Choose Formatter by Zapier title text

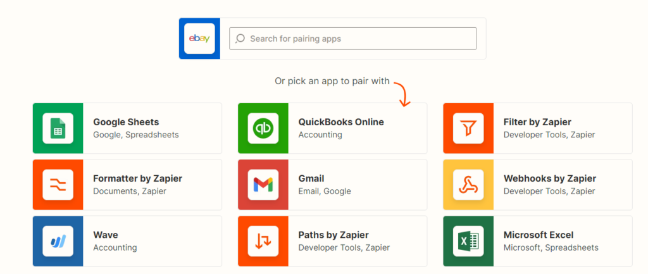coord(137,178)
